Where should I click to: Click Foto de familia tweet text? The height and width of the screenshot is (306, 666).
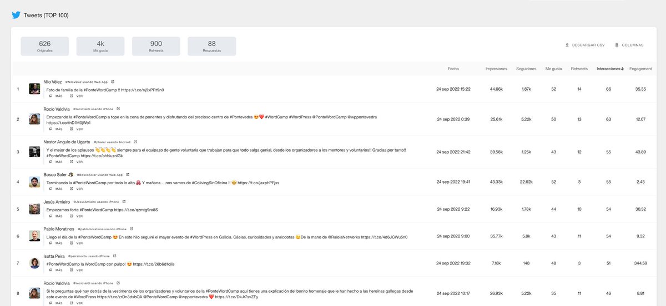coord(105,89)
